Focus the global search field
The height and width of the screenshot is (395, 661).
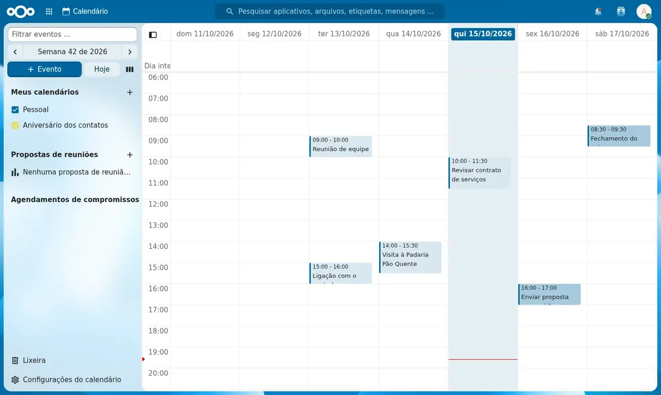(330, 11)
